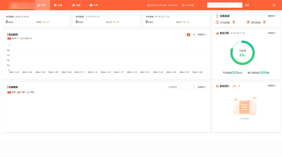Toggle the first red device legend item
The image size is (282, 157).
pyautogui.click(x=11, y=92)
